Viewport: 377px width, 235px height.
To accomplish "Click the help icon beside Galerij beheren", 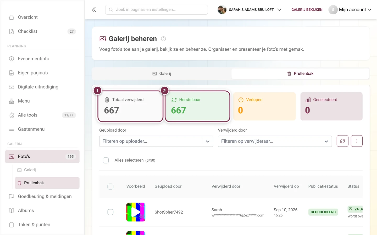I will click(163, 39).
